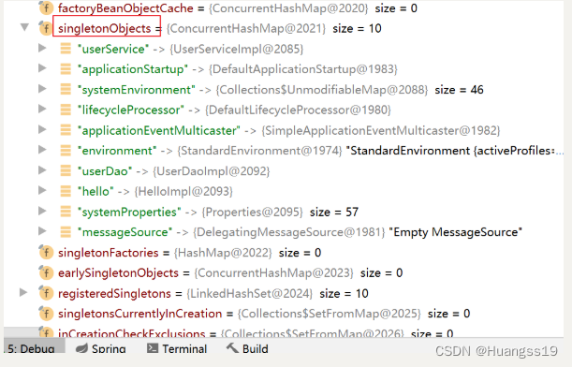The width and height of the screenshot is (572, 367).
Task: Select the {LinkedHashSet@2024} value
Action: (x=250, y=293)
